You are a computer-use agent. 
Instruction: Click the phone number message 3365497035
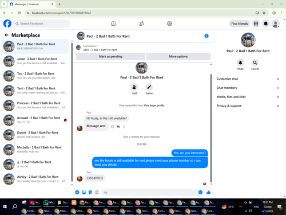tap(95, 178)
